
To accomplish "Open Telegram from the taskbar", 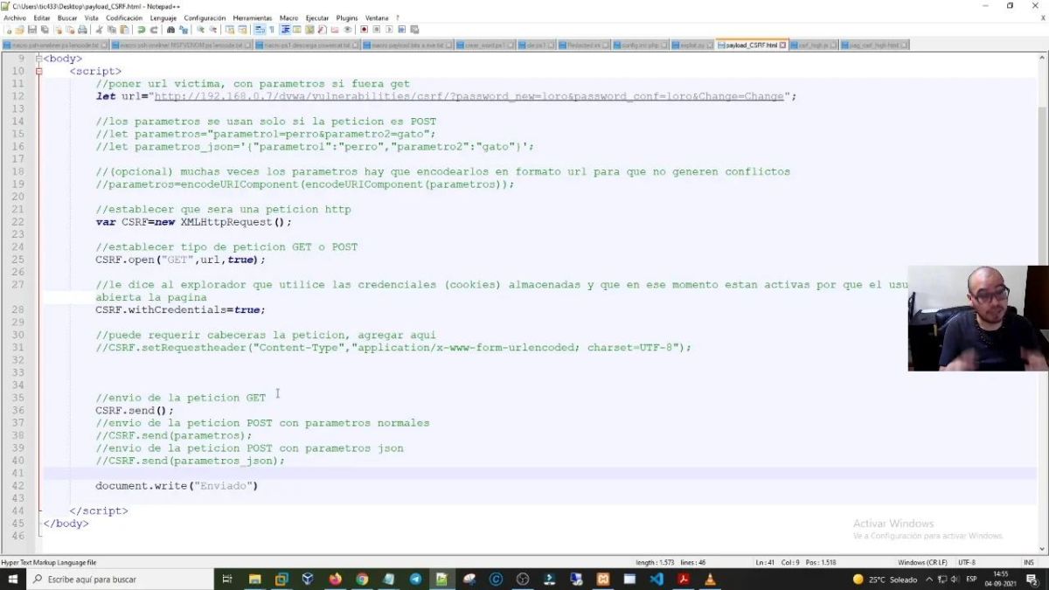I will click(415, 579).
